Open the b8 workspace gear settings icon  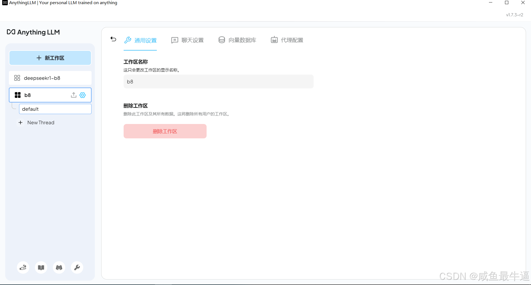click(83, 95)
